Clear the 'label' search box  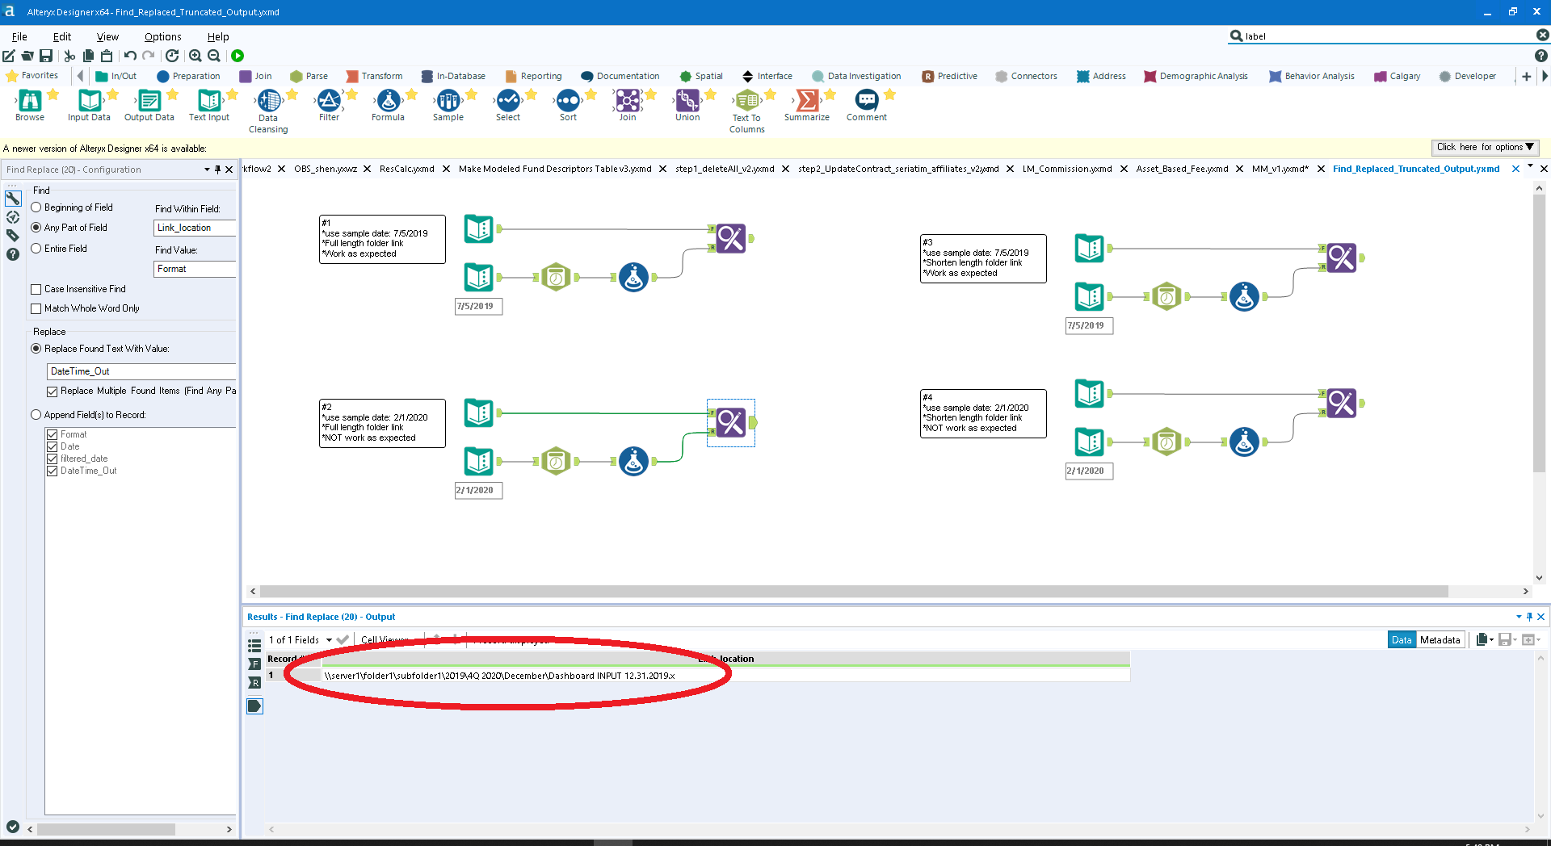pos(1544,36)
